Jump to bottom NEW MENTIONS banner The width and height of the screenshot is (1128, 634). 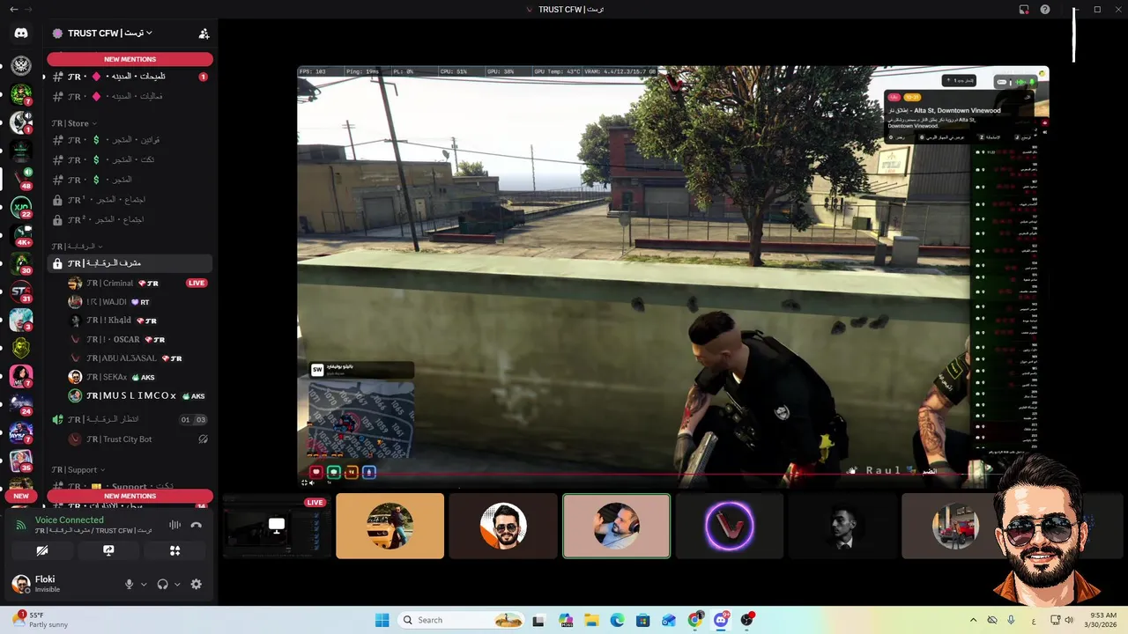pyautogui.click(x=130, y=496)
